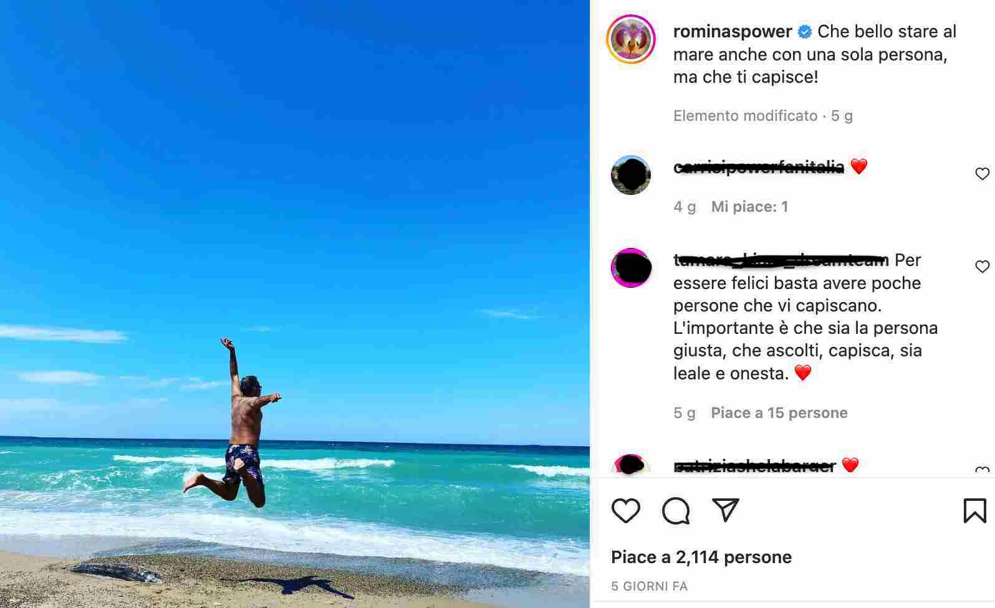Save post with bookmark icon

point(974,511)
